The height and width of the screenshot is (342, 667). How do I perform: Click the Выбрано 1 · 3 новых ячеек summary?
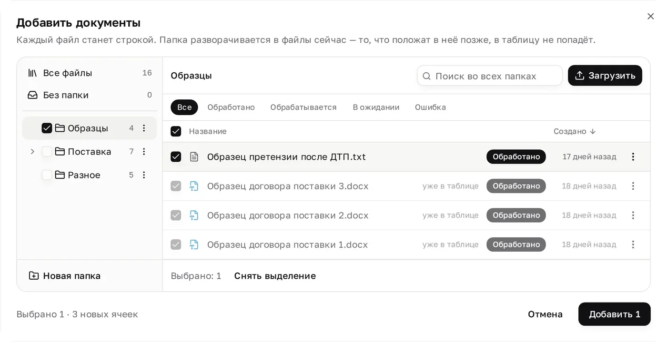click(x=77, y=314)
